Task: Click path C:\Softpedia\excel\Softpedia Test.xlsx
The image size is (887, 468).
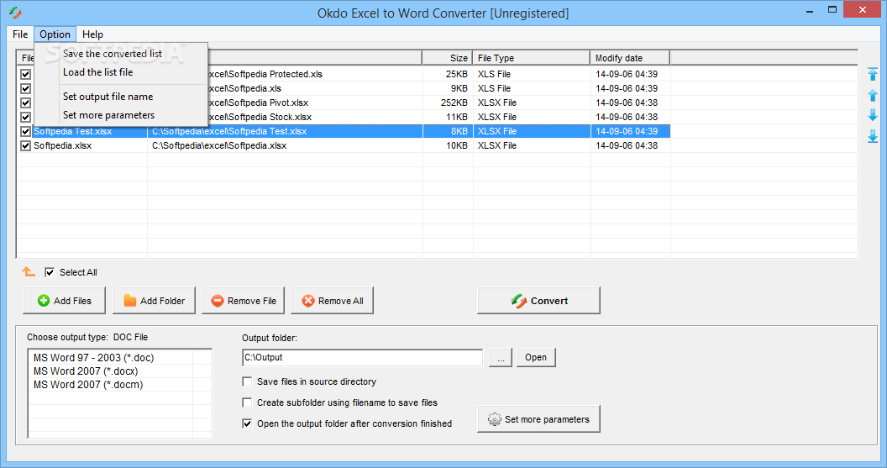Action: click(229, 131)
